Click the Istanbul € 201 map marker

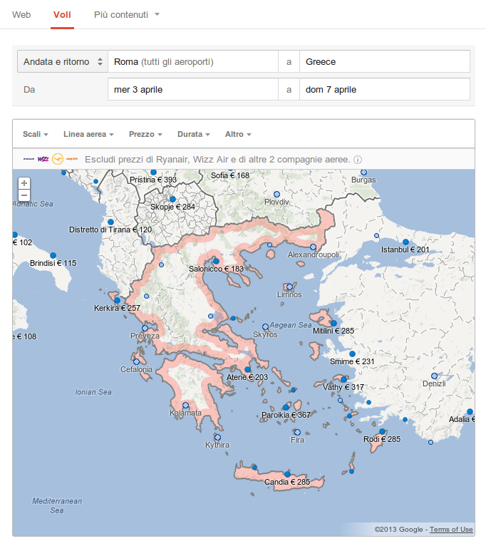(405, 242)
